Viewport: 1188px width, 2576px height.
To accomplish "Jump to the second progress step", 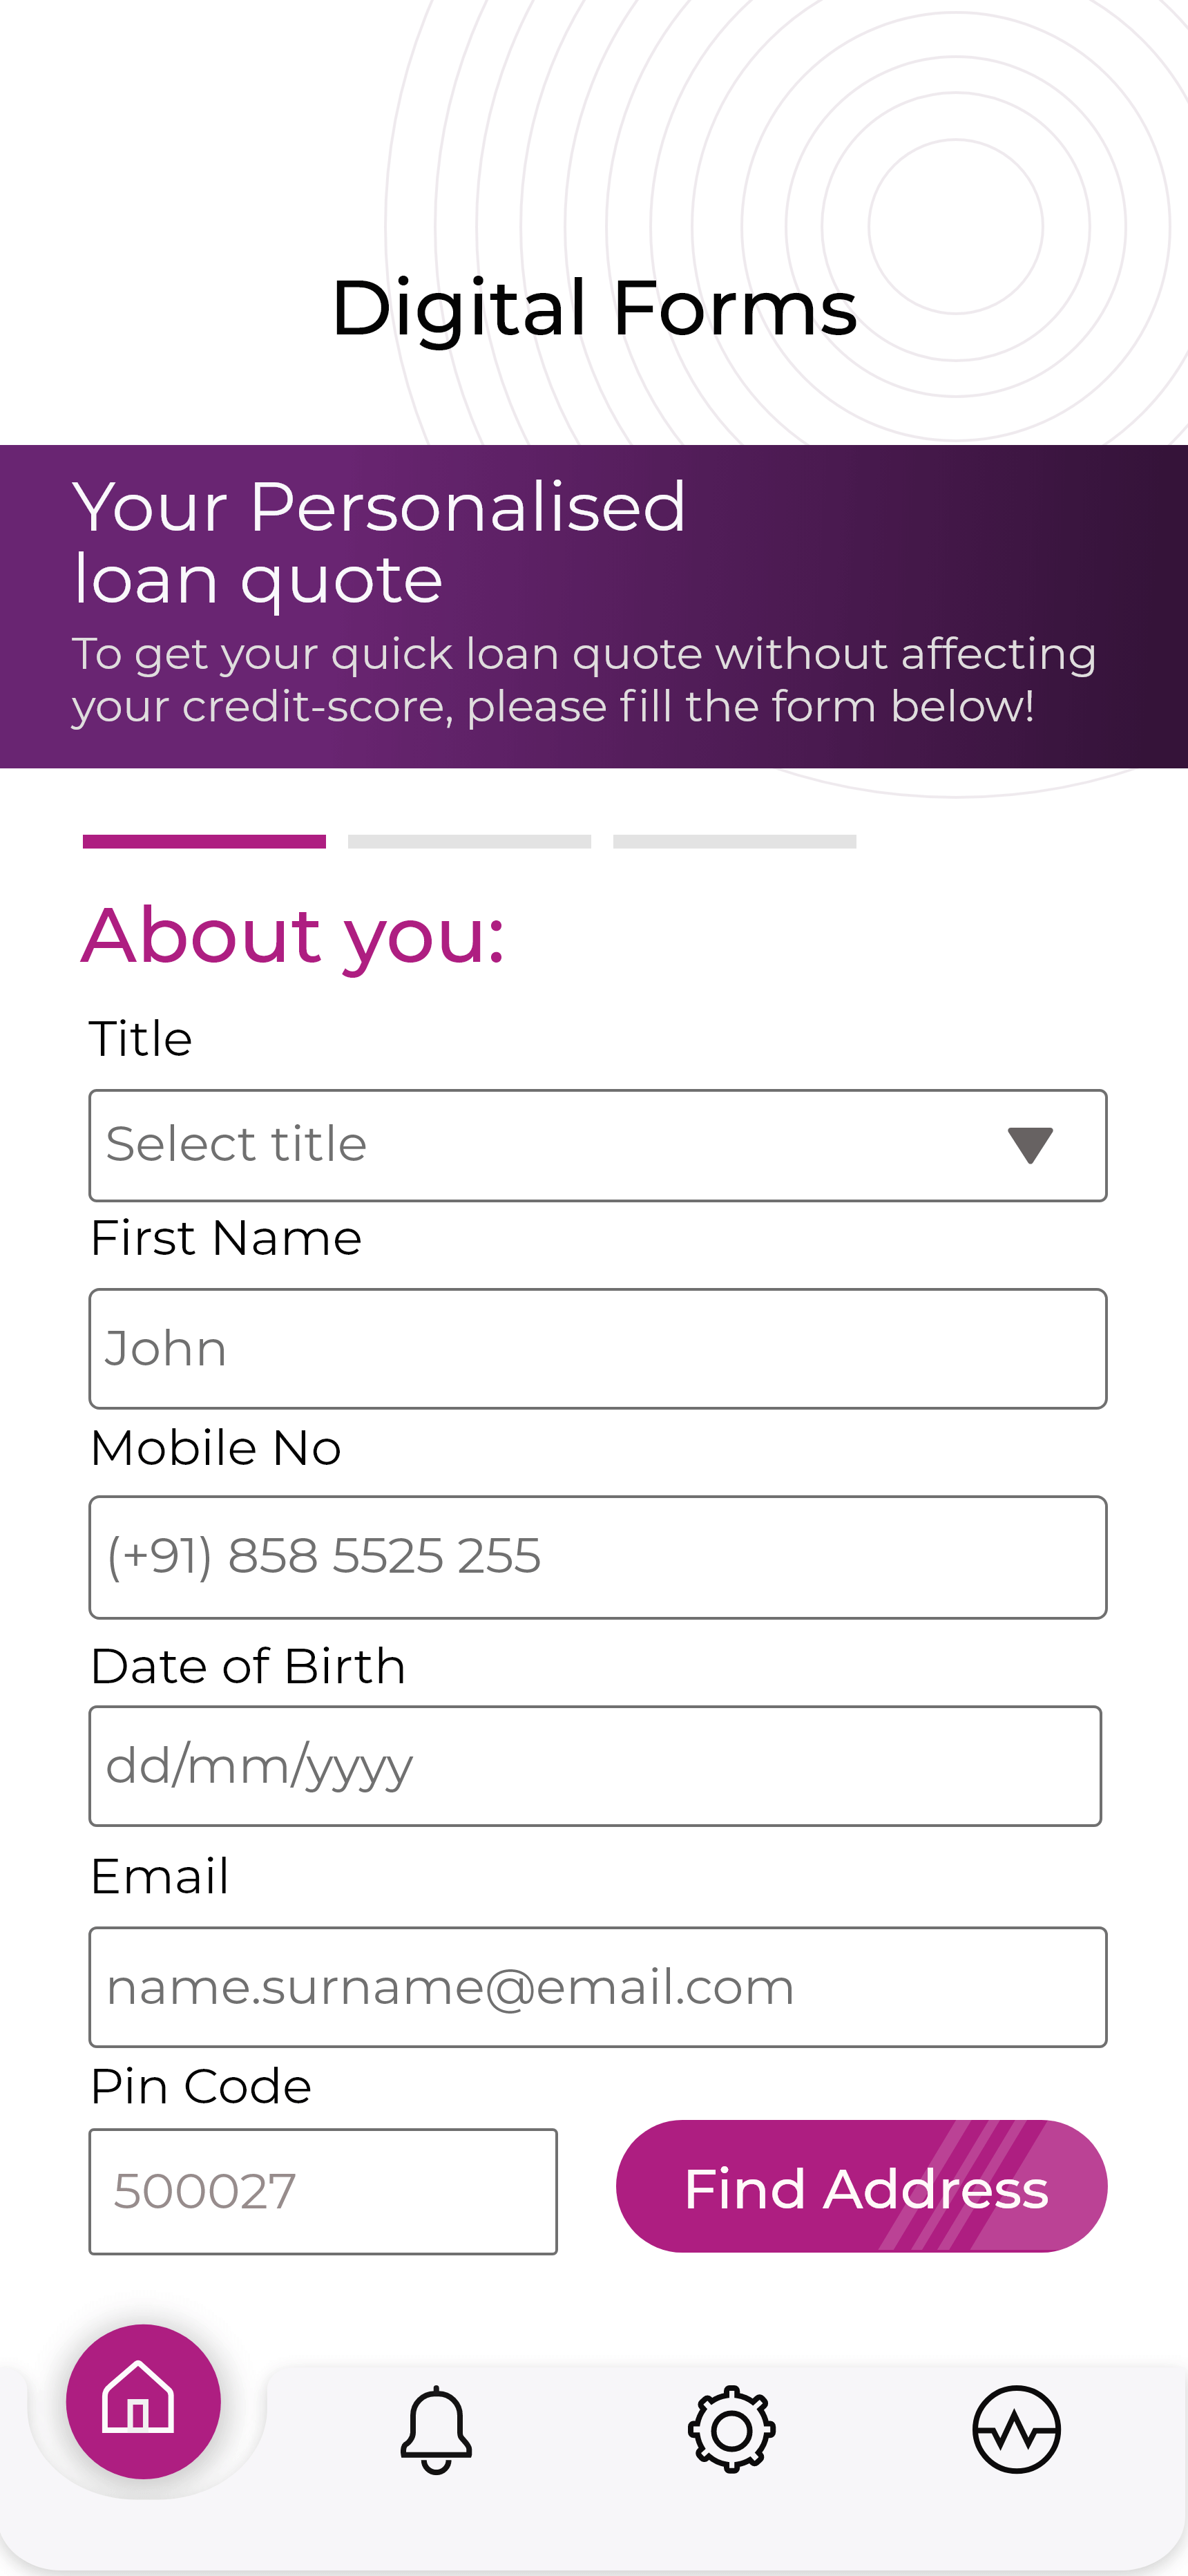I will [x=469, y=841].
